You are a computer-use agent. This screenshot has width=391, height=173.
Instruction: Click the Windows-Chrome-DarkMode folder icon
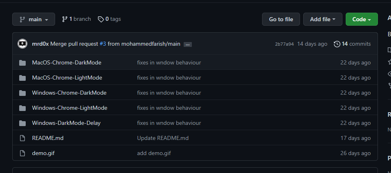coord(22,93)
